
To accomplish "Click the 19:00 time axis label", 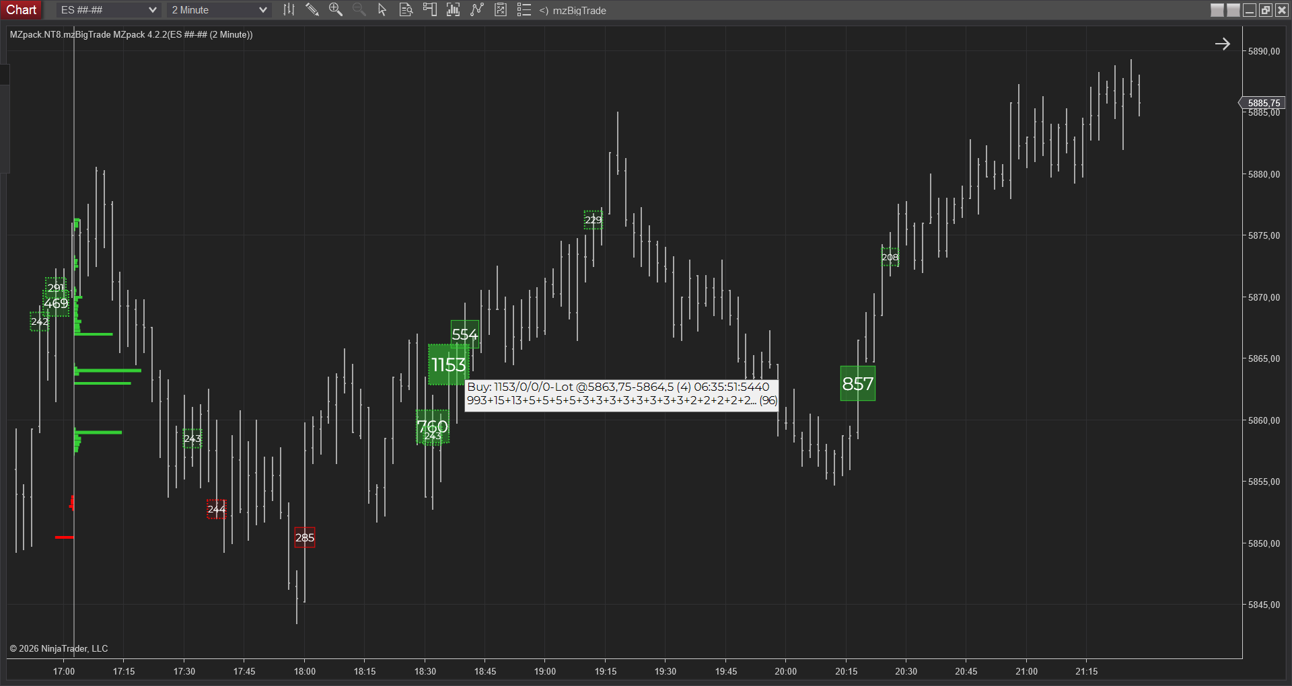I will coord(545,671).
